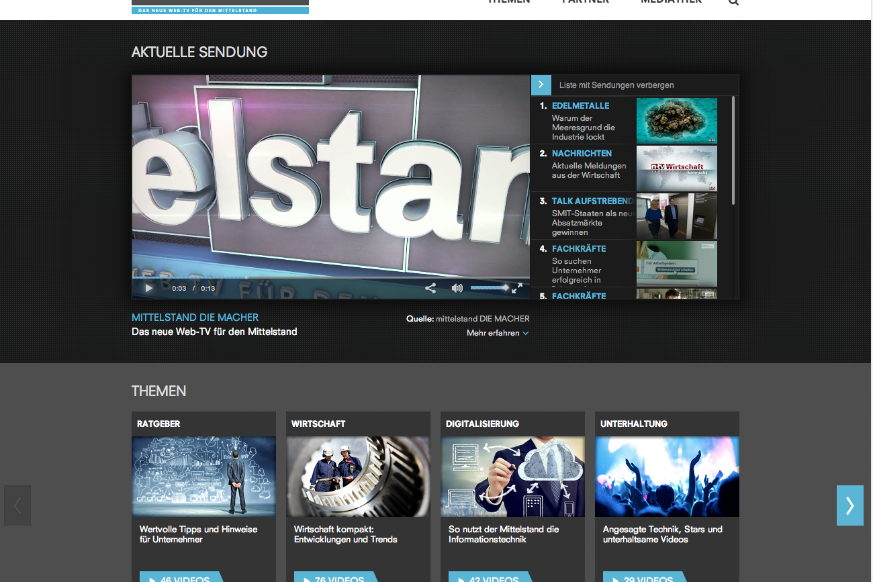Open the Partner menu in the top navigation
873x582 pixels.
pos(585,2)
